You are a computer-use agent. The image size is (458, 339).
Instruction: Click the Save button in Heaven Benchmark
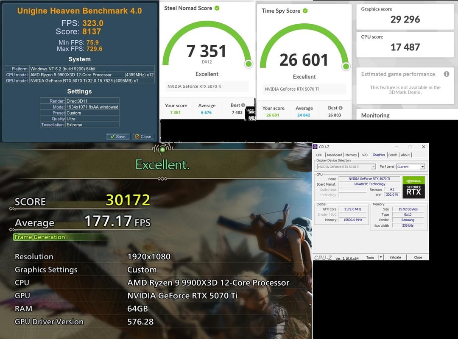[118, 136]
